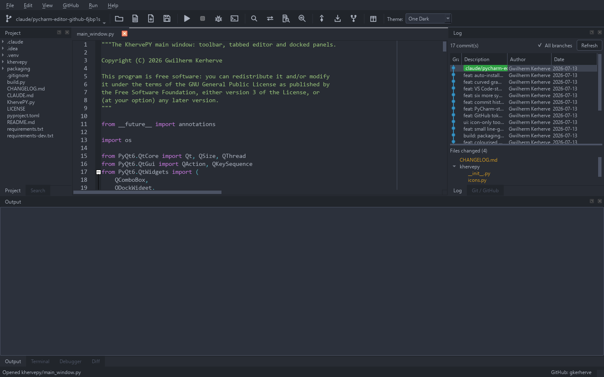Click the Replace arrows icon
604x377 pixels.
(x=270, y=18)
